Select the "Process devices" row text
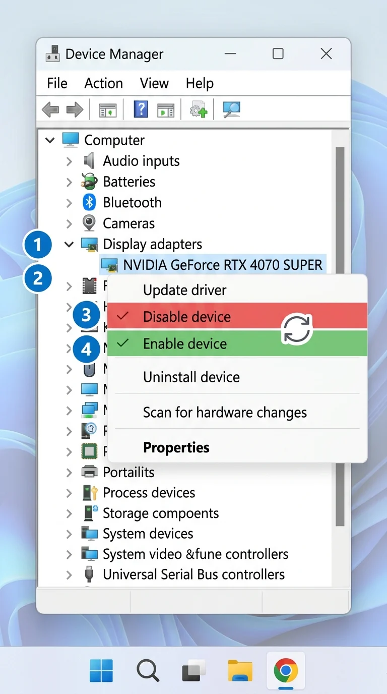Image resolution: width=387 pixels, height=694 pixels. click(149, 493)
